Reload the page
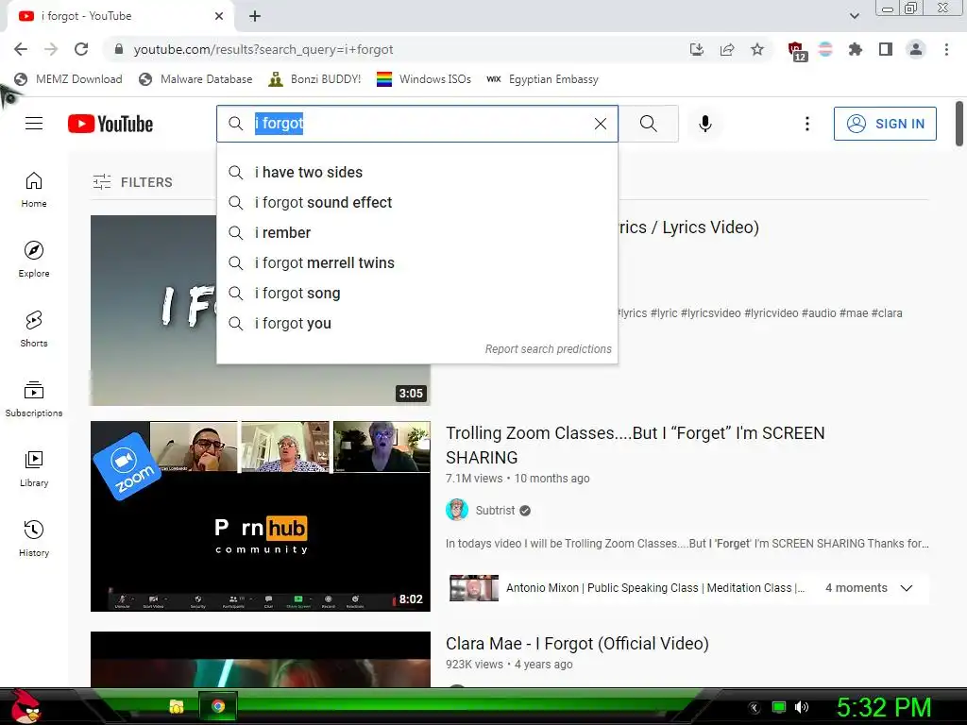This screenshot has height=725, width=967. [x=81, y=49]
